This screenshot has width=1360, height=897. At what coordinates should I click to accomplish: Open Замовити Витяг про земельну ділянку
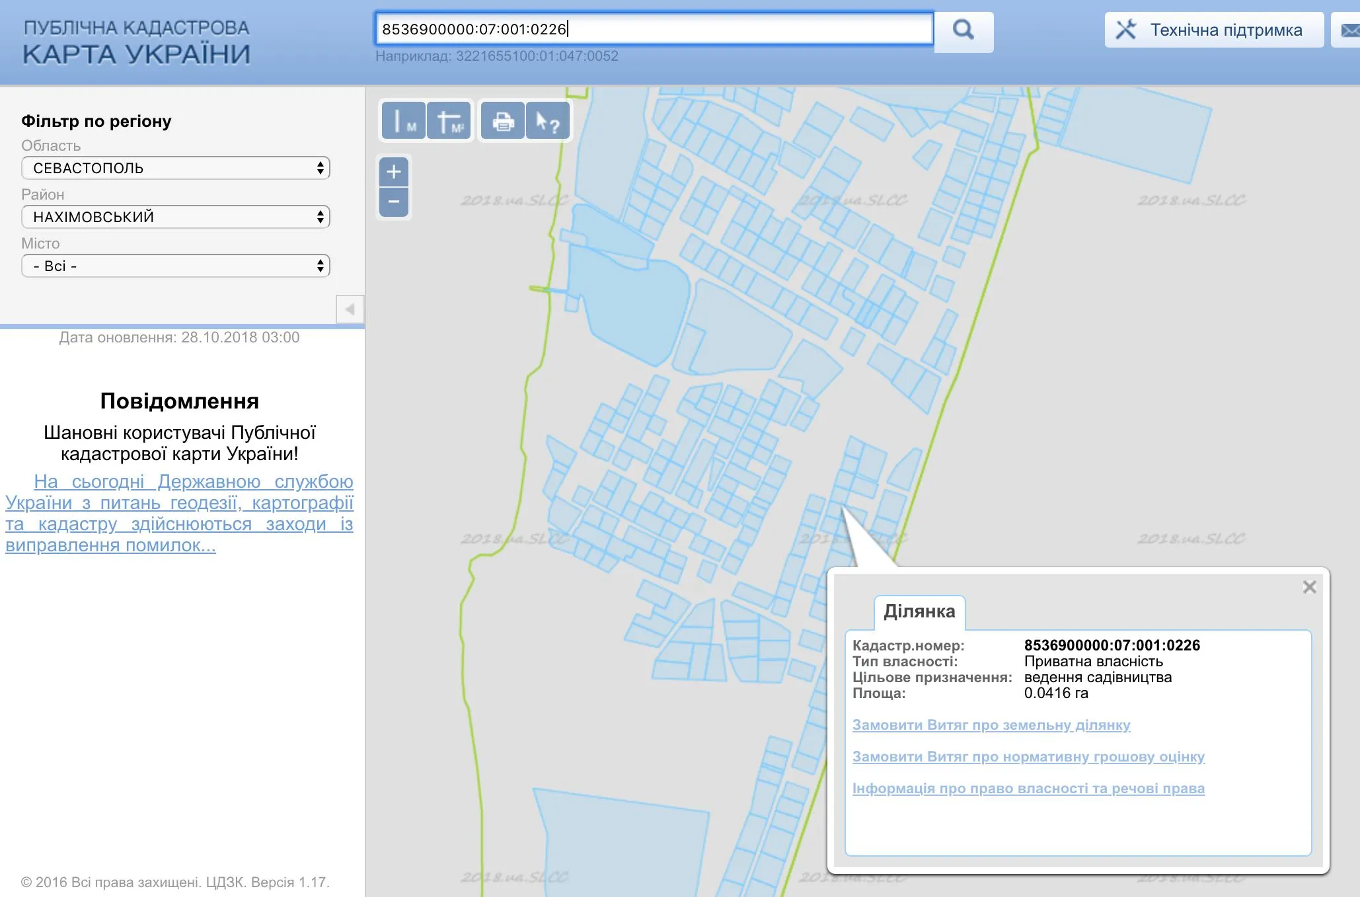tap(991, 725)
